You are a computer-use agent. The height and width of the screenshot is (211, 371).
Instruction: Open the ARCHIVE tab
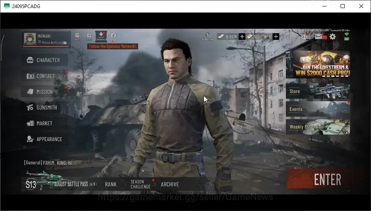click(x=170, y=184)
